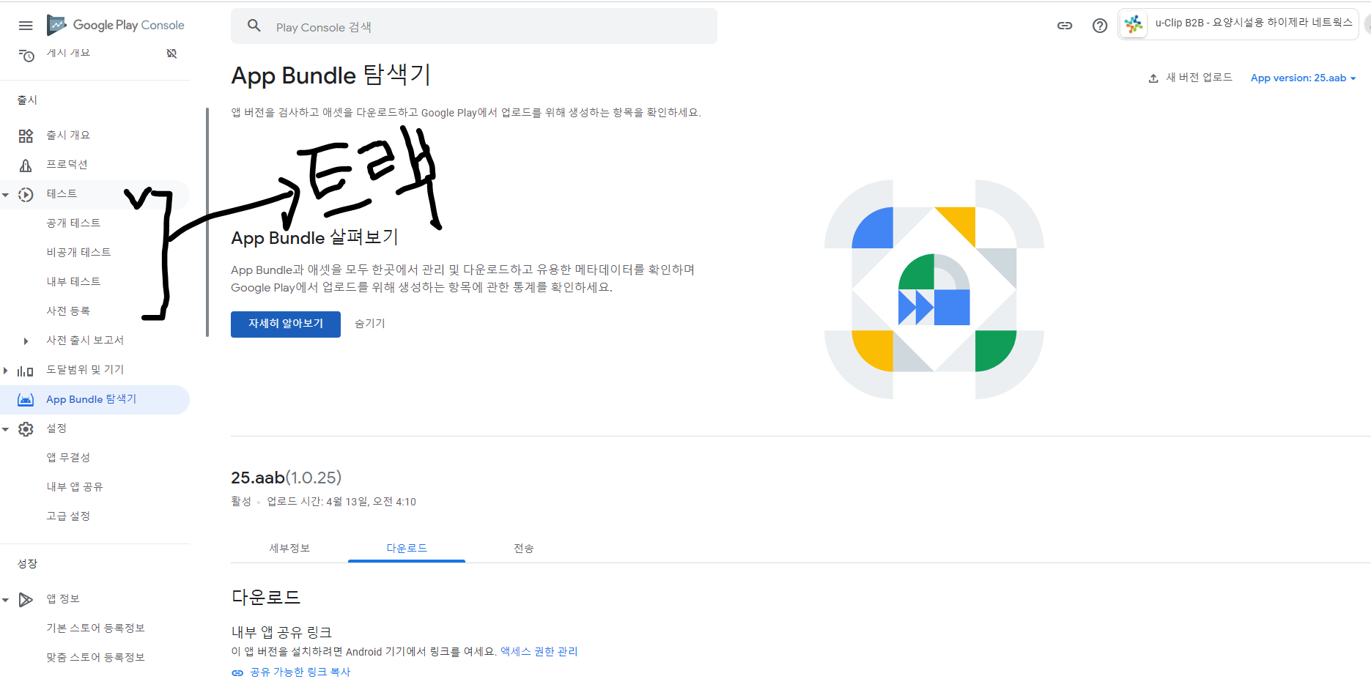Click 새 버전 업로드 button

pos(1190,78)
